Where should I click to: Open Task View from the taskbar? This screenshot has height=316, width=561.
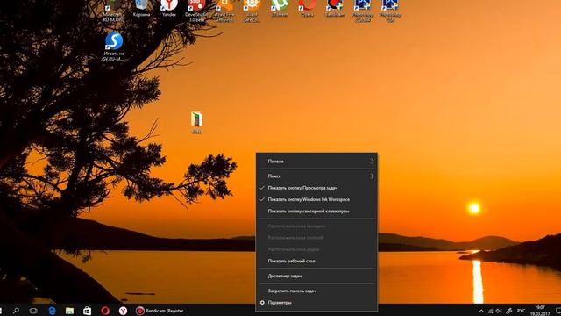(x=33, y=311)
